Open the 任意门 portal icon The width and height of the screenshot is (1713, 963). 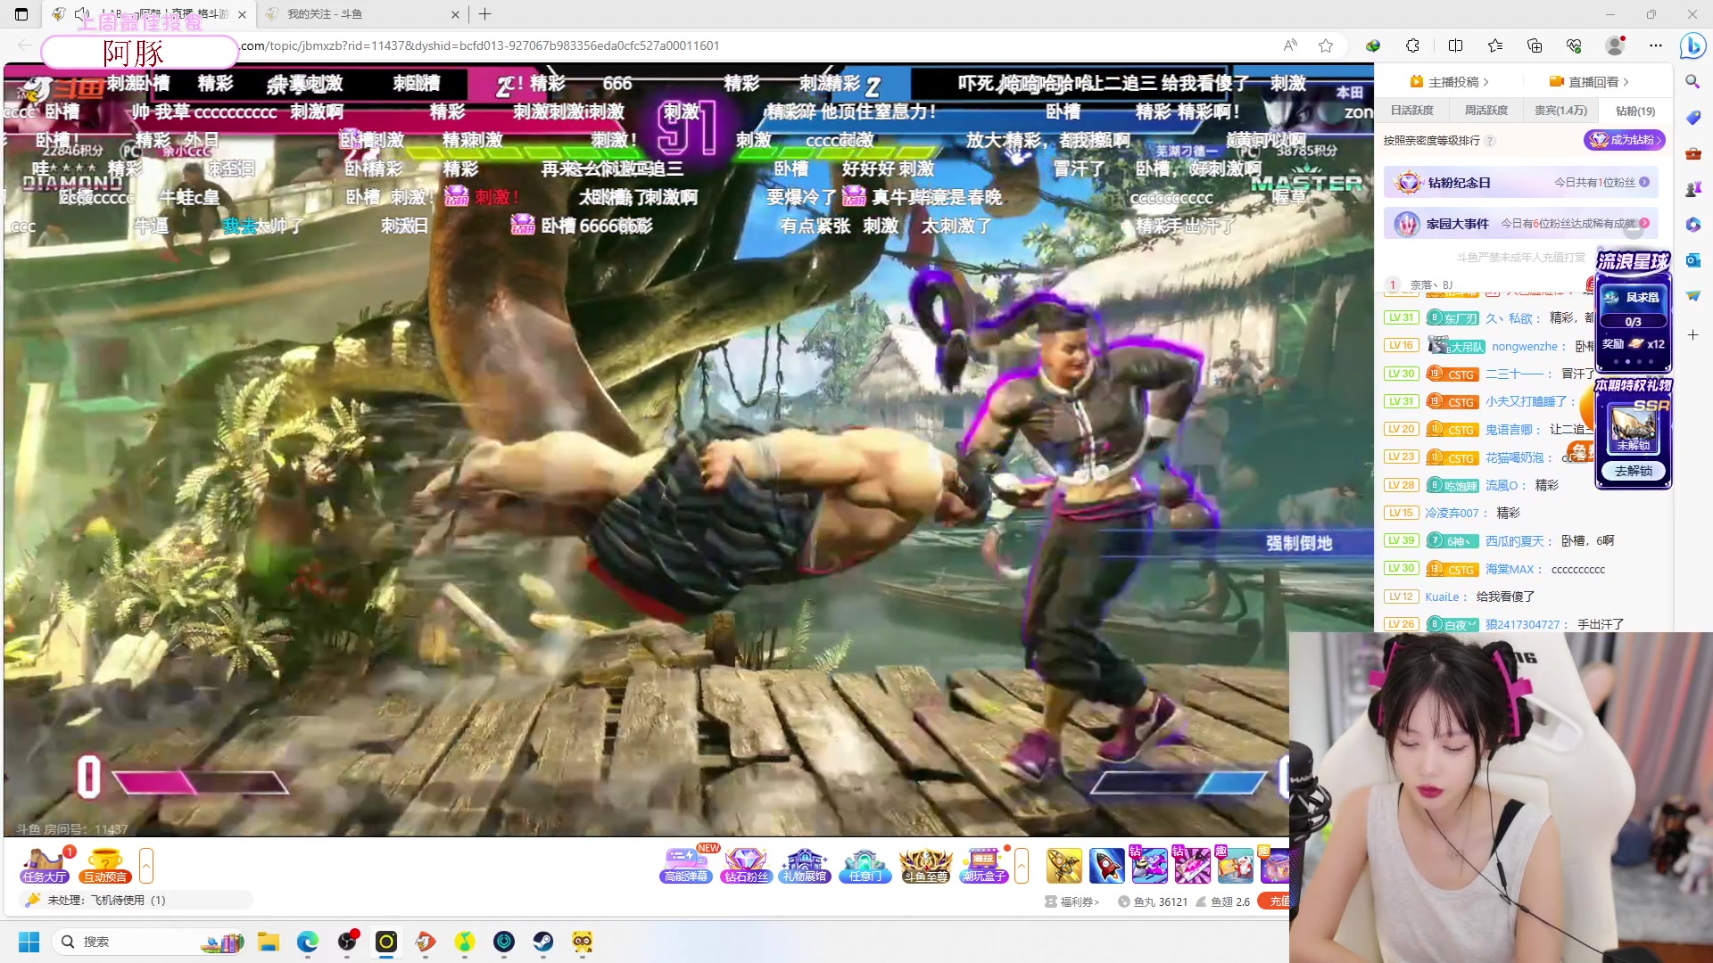(865, 865)
